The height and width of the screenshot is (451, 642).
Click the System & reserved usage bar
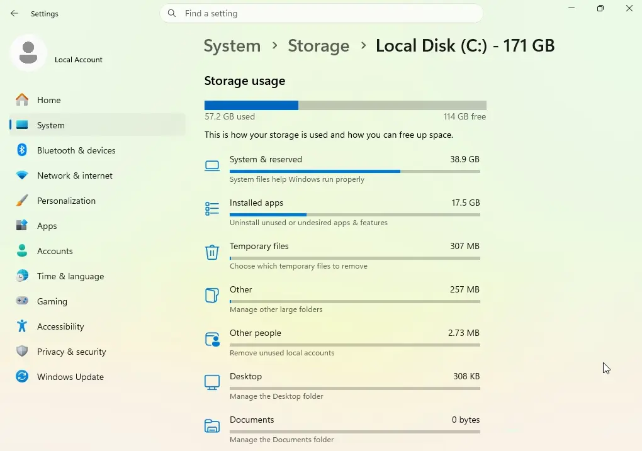354,172
